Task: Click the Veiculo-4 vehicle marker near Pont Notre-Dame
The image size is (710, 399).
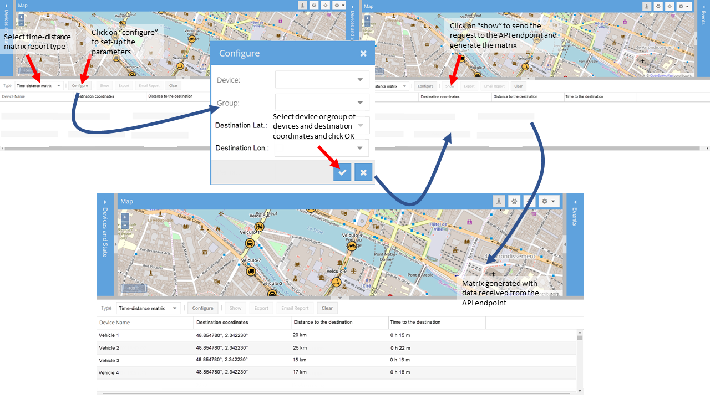Action: [x=351, y=245]
